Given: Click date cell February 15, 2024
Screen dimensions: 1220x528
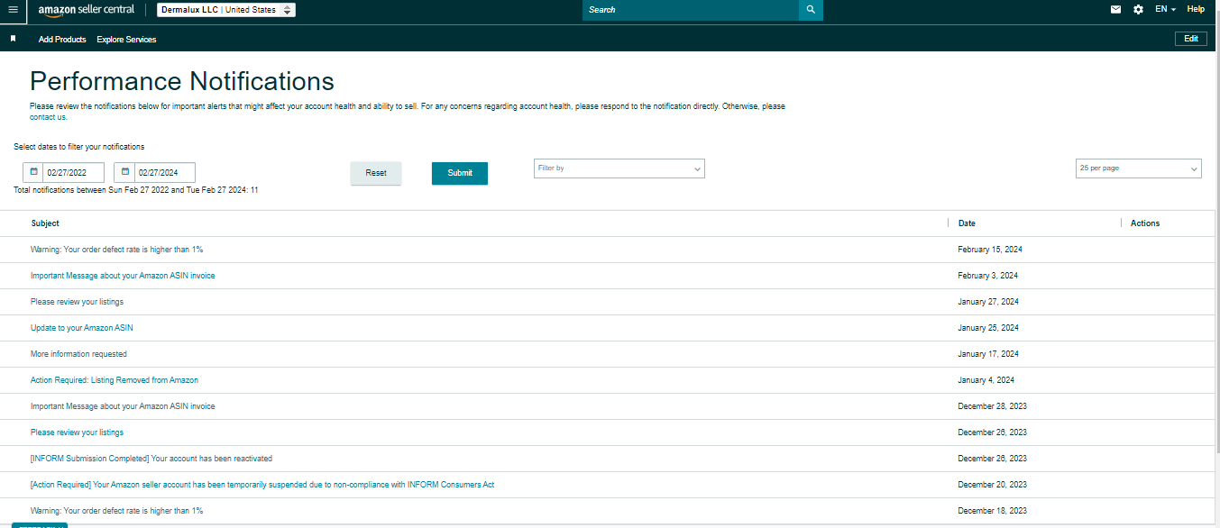Looking at the screenshot, I should 990,250.
